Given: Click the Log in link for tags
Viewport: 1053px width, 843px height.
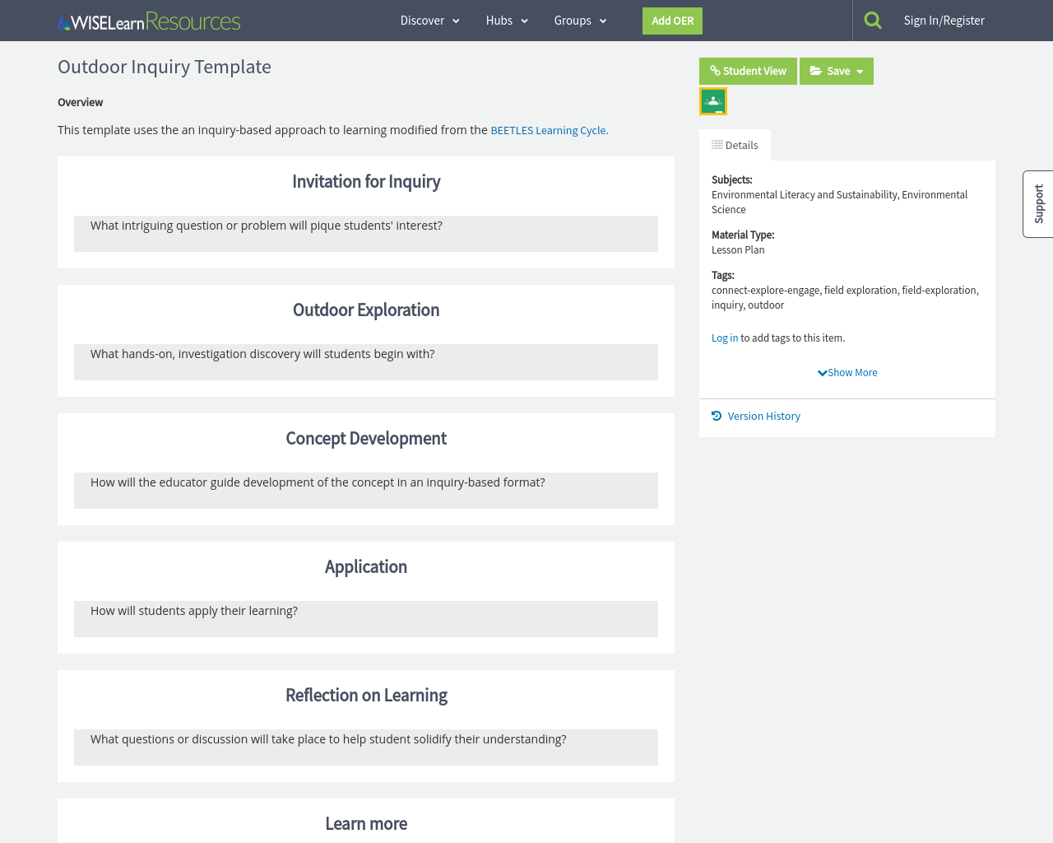Looking at the screenshot, I should (x=724, y=338).
